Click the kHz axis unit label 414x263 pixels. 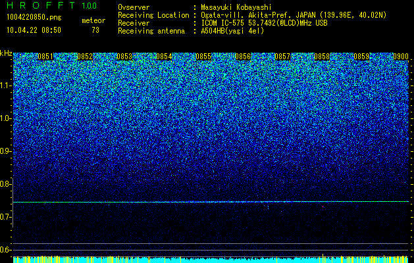pyautogui.click(x=6, y=53)
